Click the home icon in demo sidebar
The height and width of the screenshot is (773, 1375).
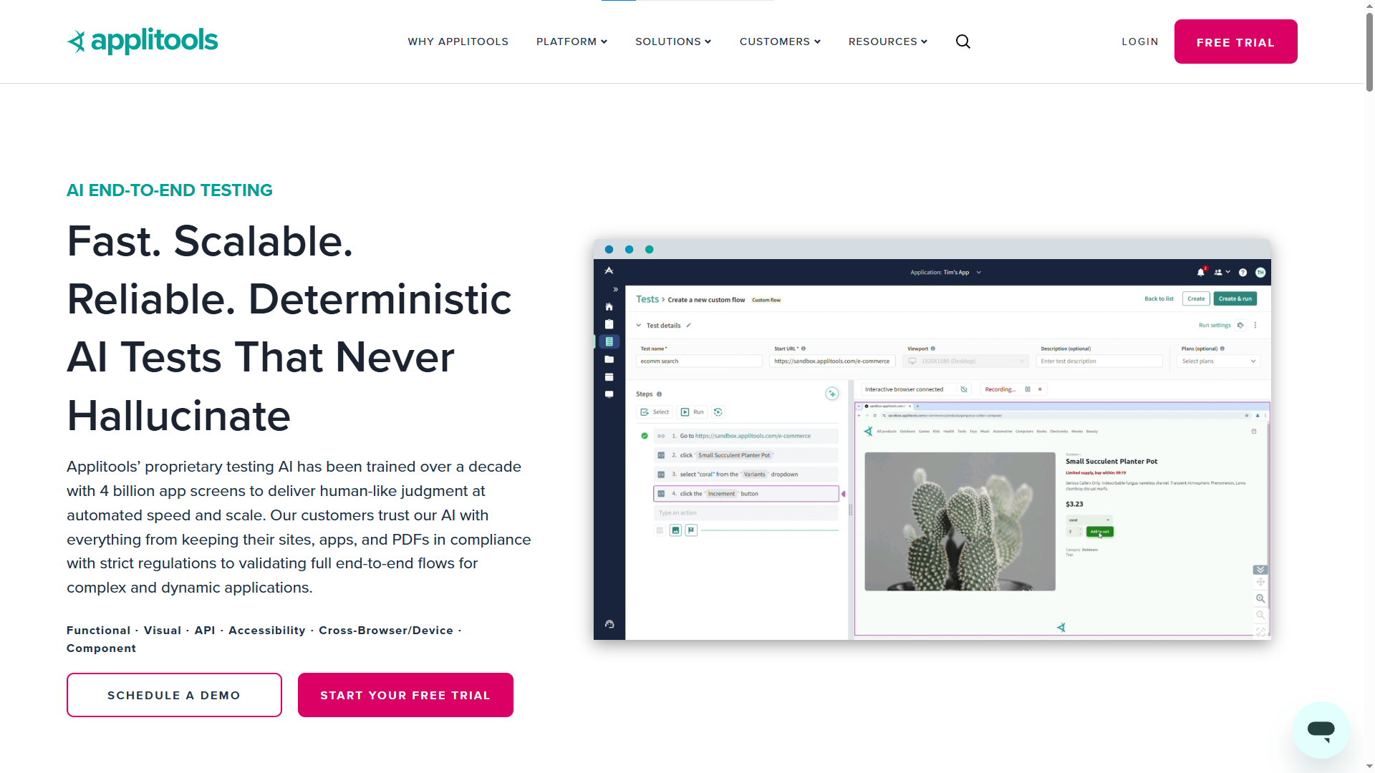609,306
